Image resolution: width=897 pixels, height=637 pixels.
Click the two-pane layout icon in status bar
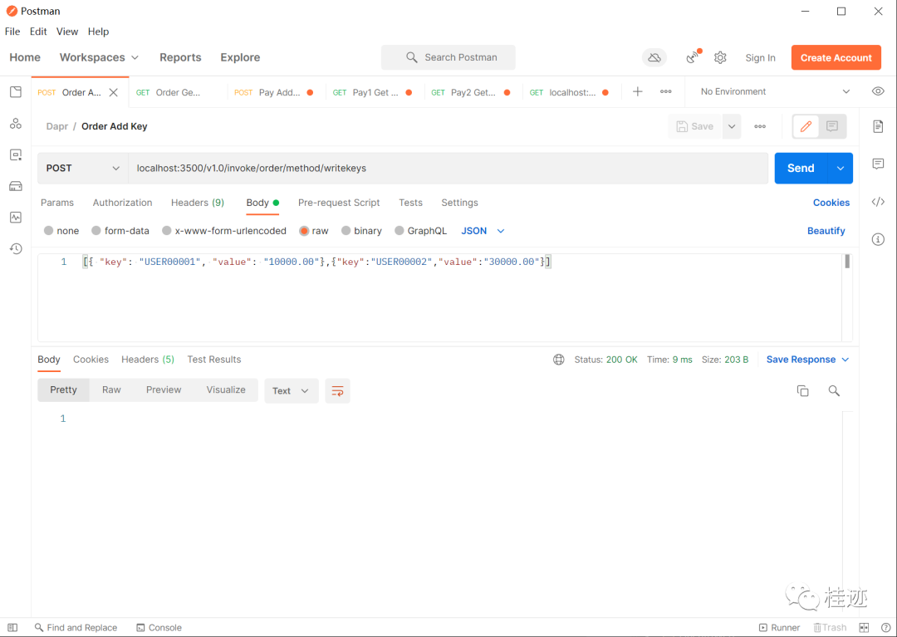point(865,627)
